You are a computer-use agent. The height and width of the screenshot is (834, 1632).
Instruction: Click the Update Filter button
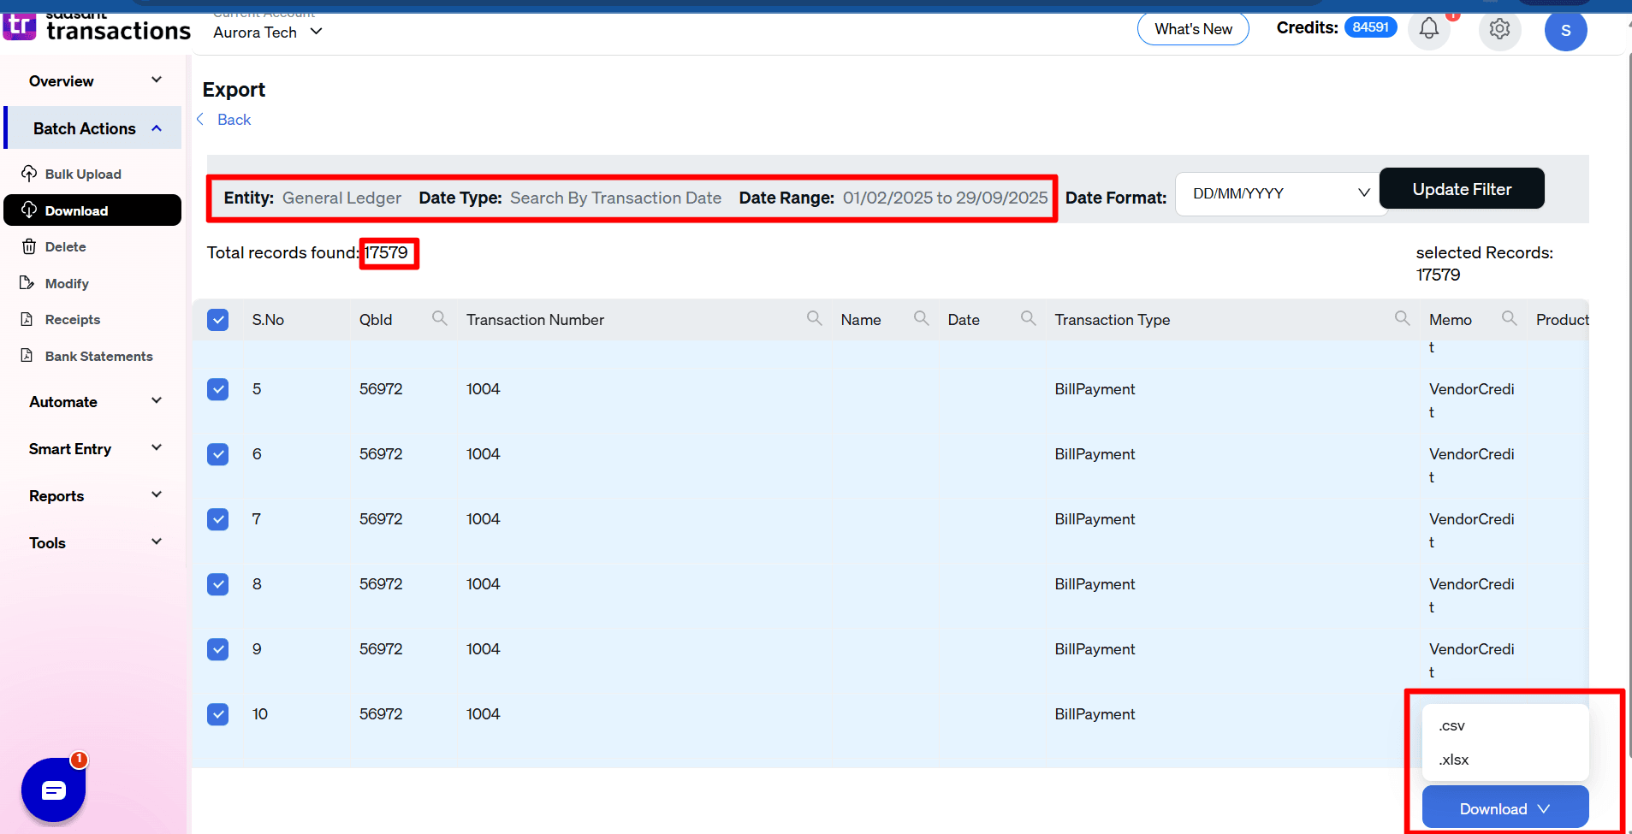click(x=1461, y=188)
